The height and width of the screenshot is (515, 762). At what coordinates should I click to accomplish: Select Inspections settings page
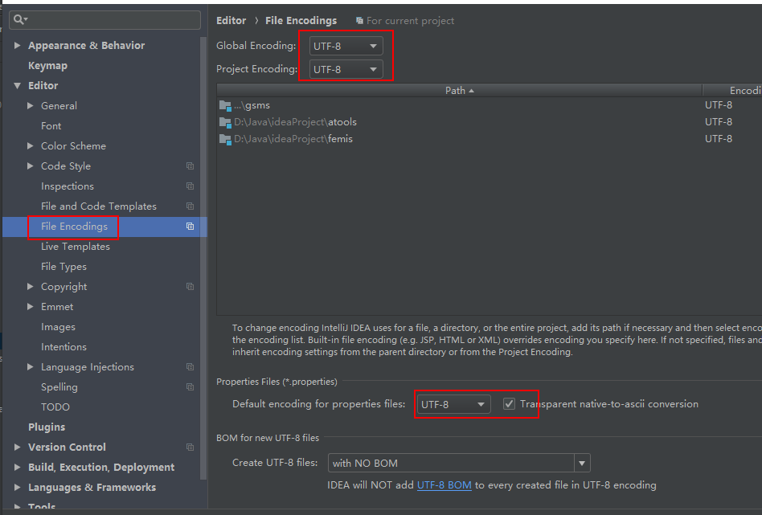point(67,186)
